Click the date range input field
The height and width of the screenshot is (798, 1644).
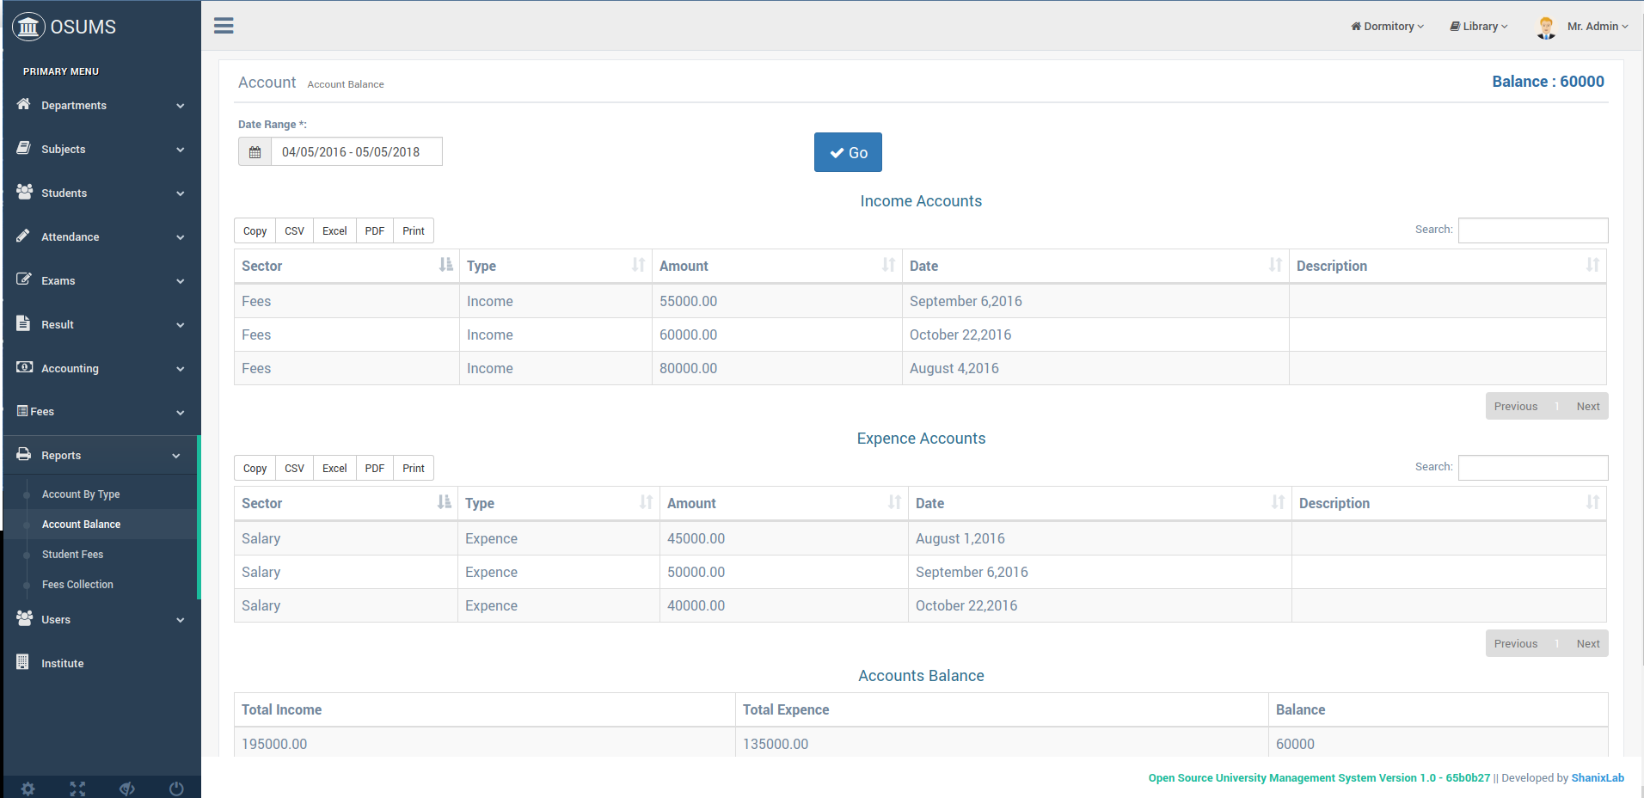(357, 152)
